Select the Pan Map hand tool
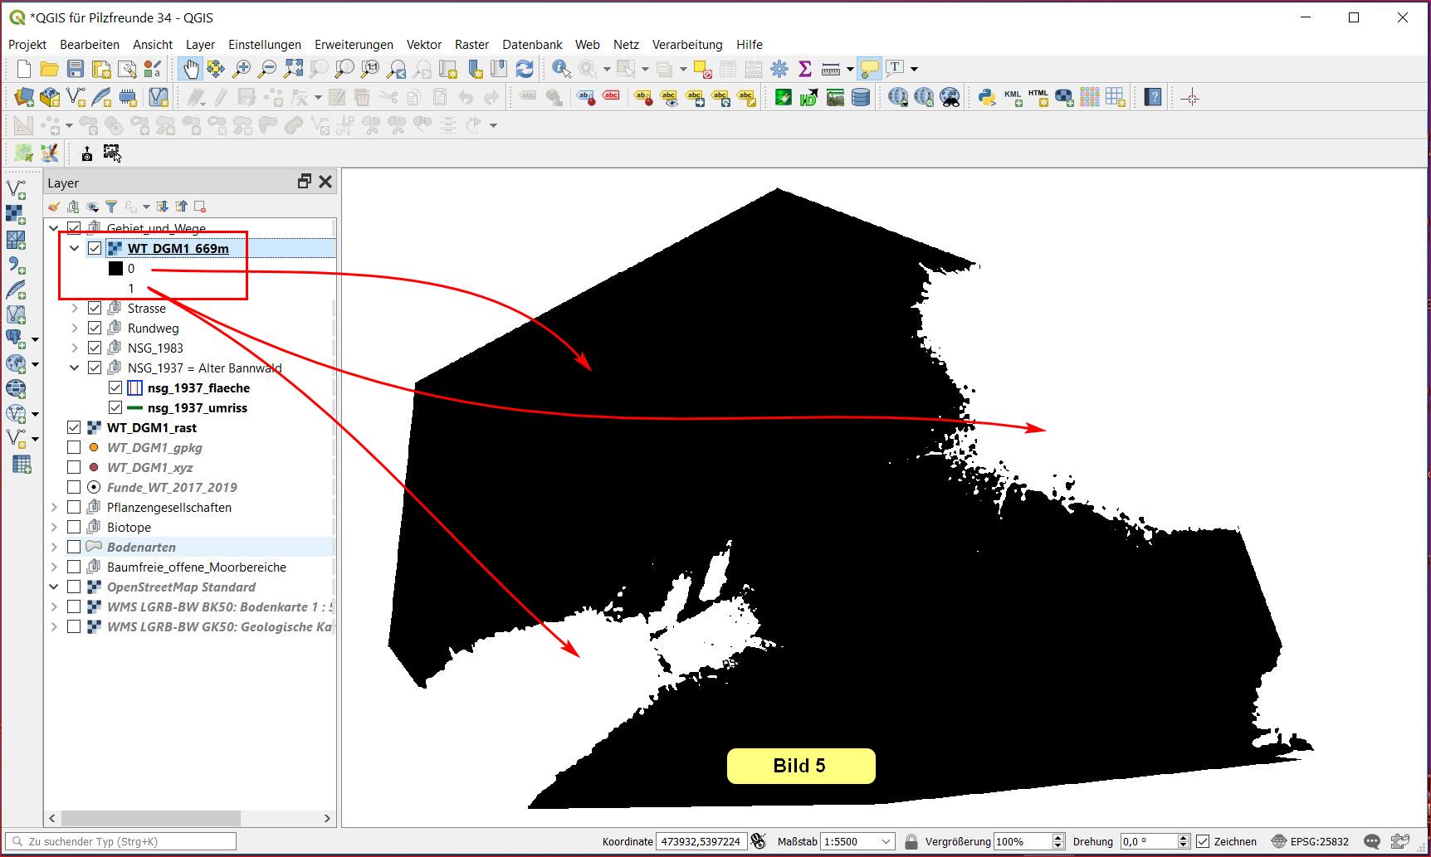This screenshot has width=1431, height=857. 190,69
